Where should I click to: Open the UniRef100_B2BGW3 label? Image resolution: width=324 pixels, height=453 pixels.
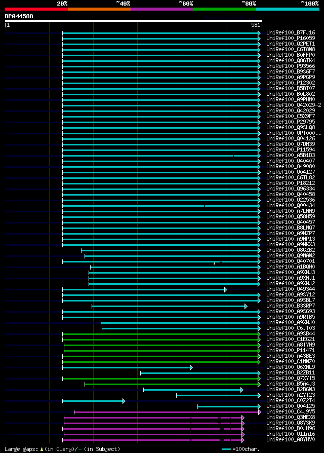tap(291, 390)
